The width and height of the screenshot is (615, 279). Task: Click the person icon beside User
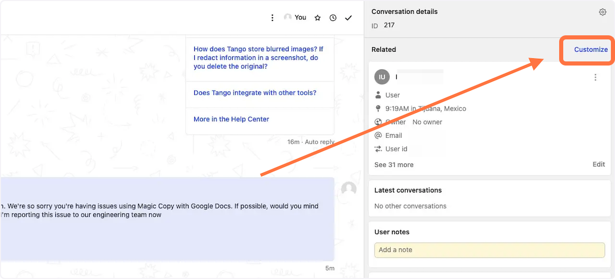click(378, 95)
